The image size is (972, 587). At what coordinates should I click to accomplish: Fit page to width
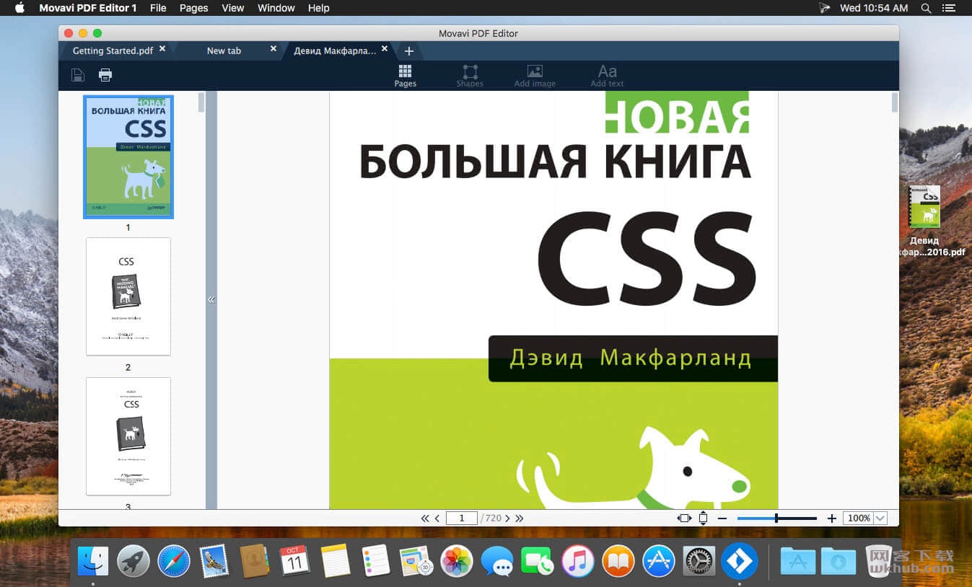(684, 518)
